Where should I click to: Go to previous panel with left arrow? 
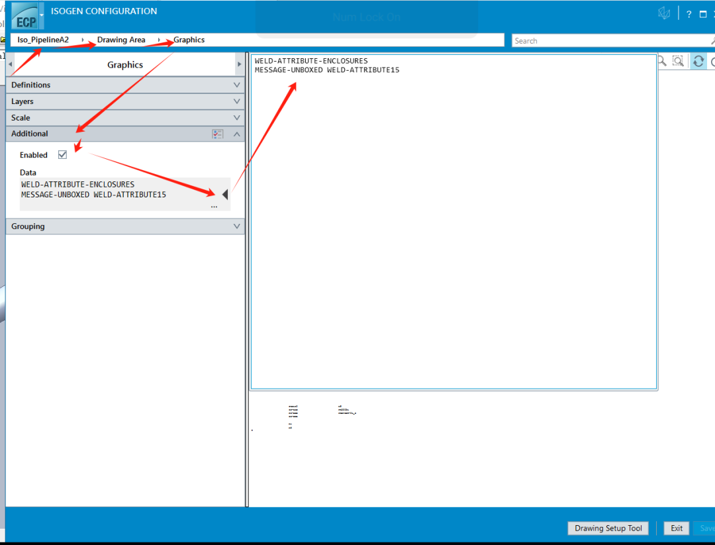pyautogui.click(x=11, y=64)
